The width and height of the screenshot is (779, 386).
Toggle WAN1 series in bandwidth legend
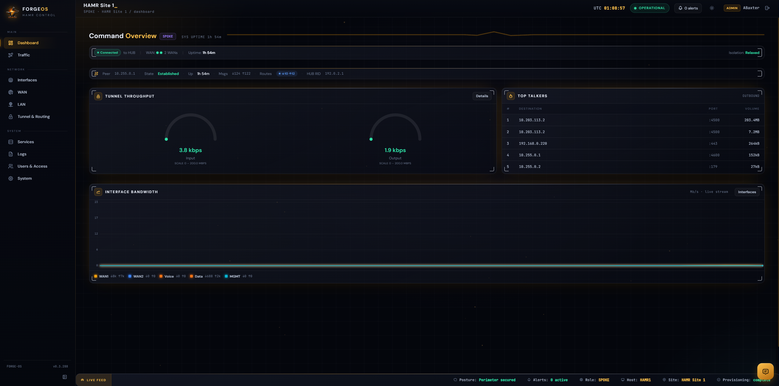click(x=109, y=277)
